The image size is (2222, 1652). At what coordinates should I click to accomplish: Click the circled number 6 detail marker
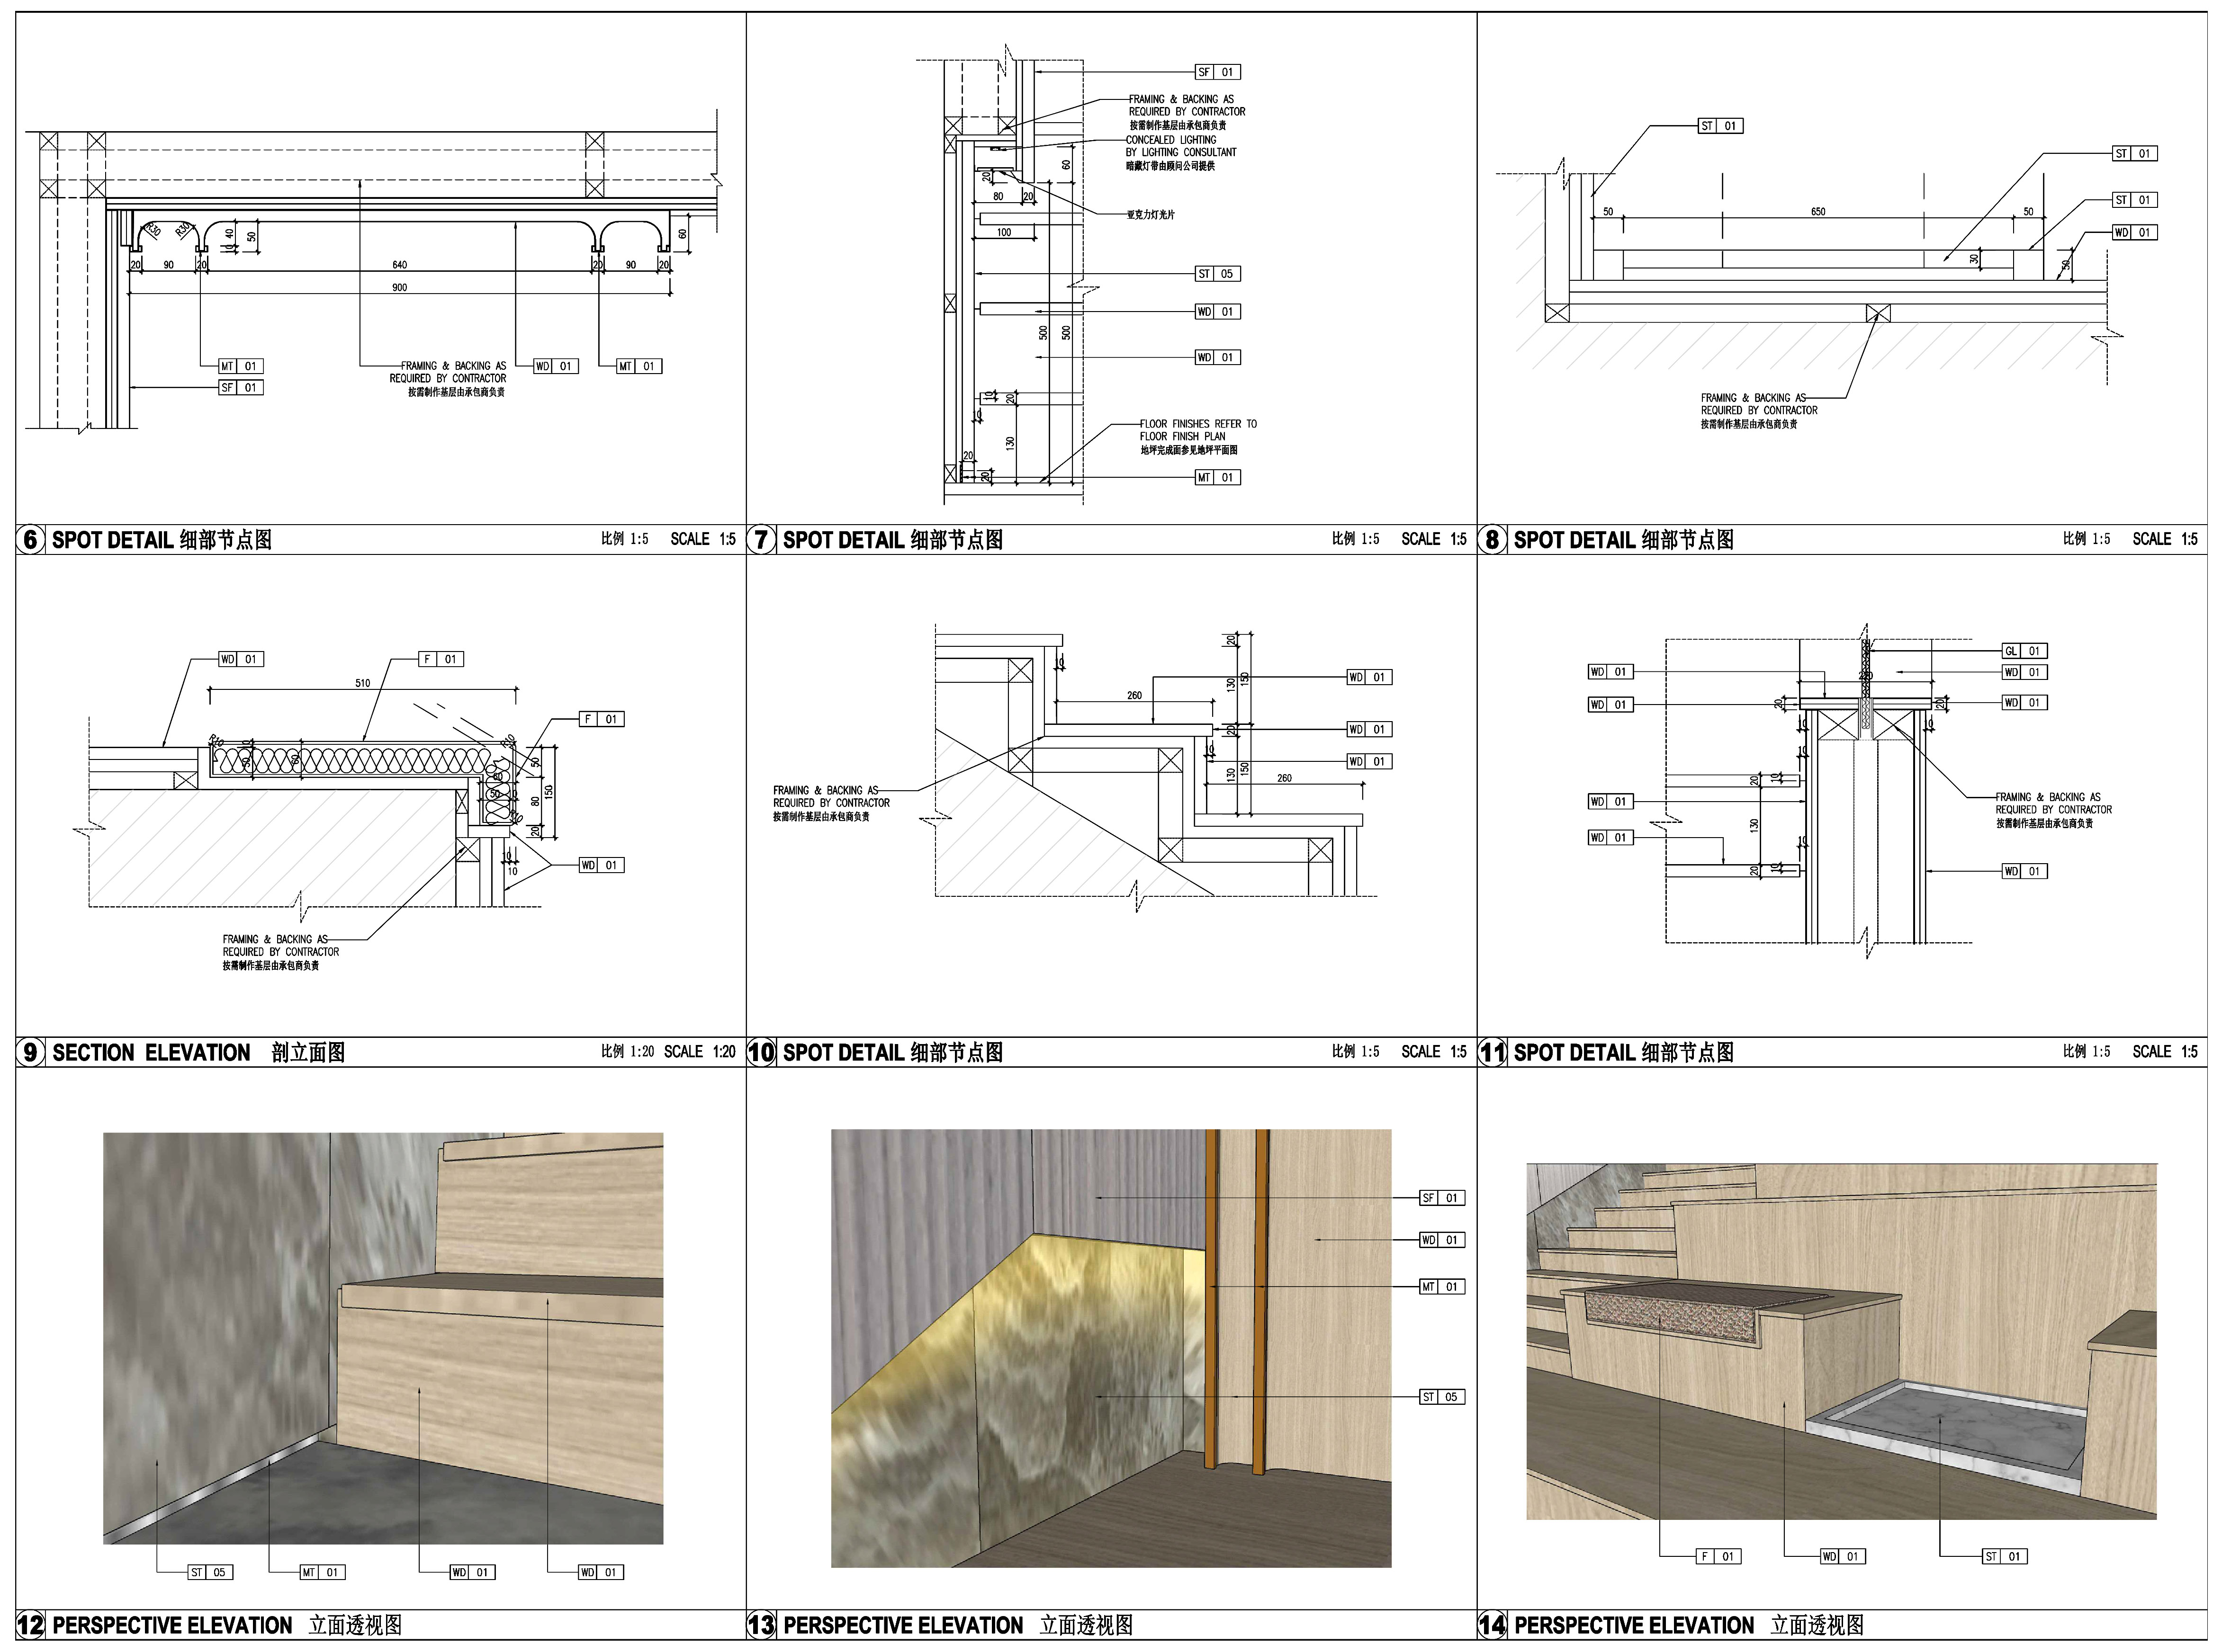[30, 540]
